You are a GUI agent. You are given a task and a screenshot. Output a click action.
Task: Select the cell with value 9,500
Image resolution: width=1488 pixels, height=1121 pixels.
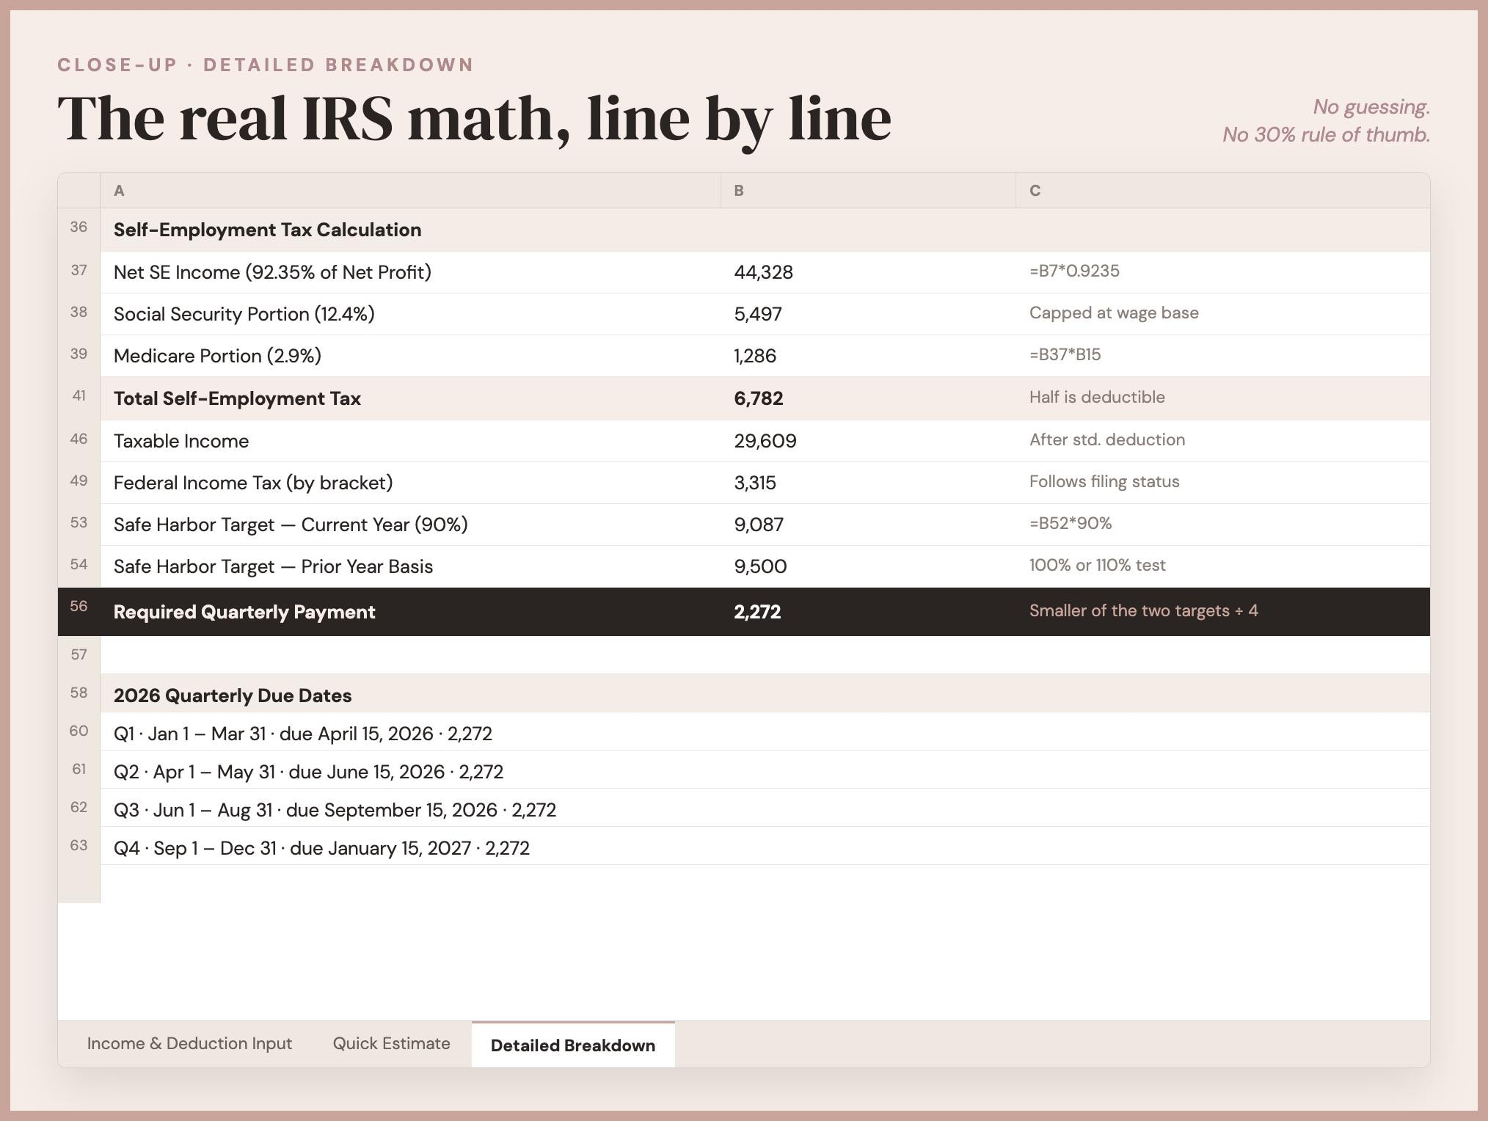tap(868, 566)
